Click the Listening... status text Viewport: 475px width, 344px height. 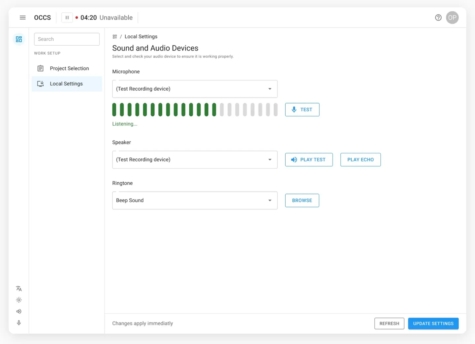(x=125, y=124)
